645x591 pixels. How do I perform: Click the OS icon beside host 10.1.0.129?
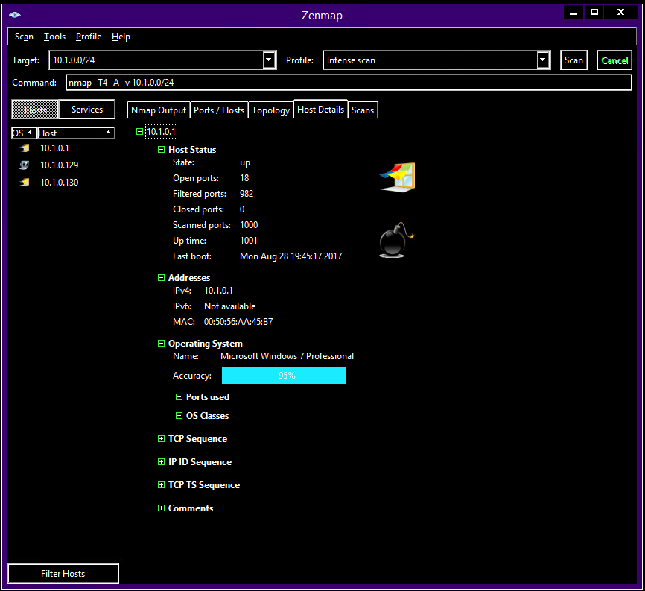25,165
